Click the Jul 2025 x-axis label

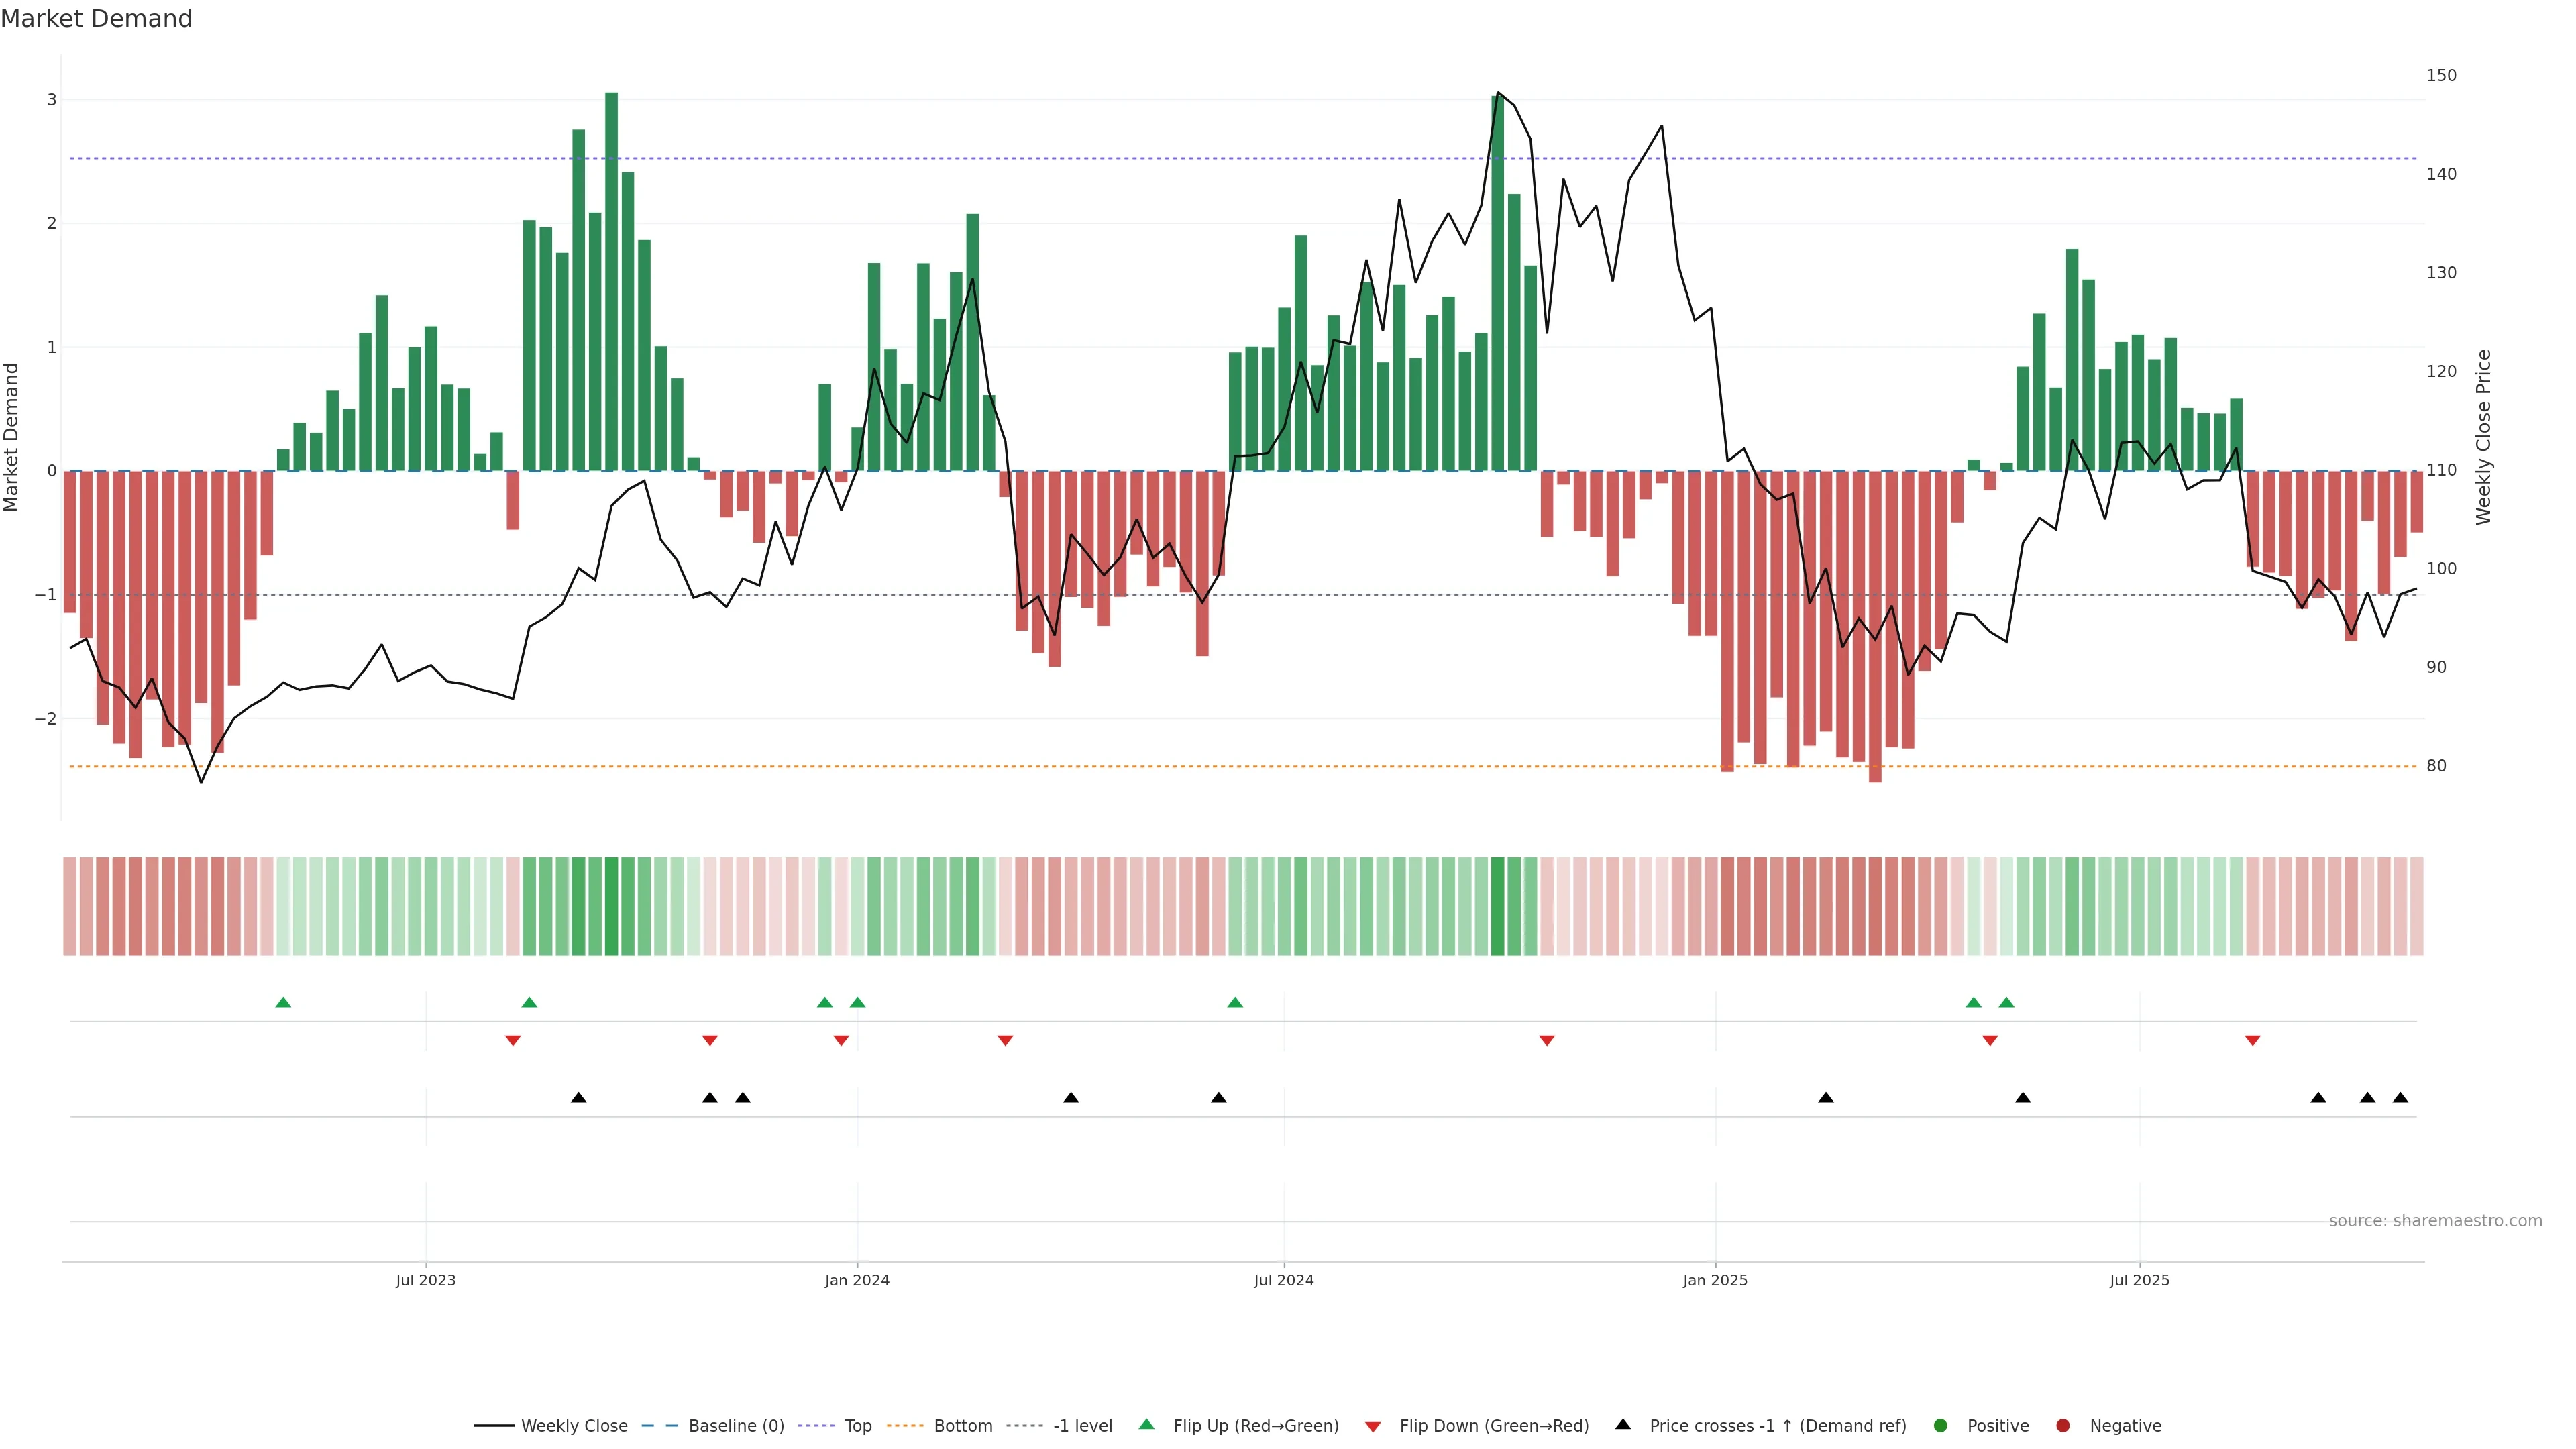pos(2139,1280)
